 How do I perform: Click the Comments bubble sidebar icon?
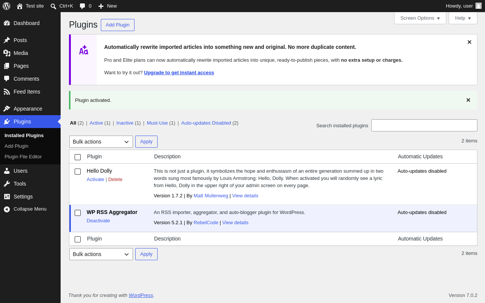[7, 79]
